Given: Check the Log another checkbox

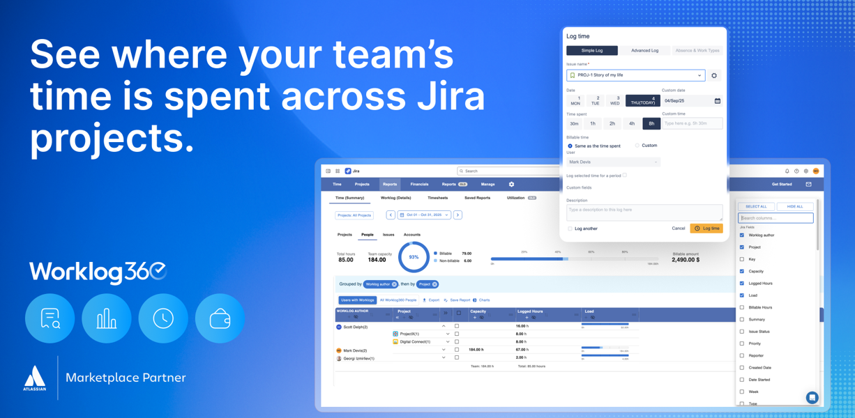Looking at the screenshot, I should (570, 229).
